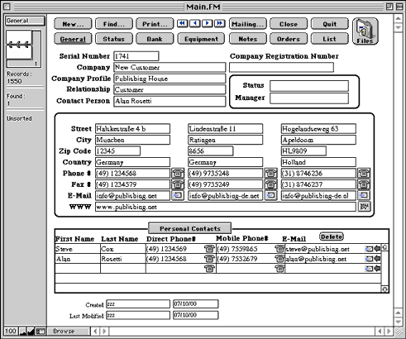Zoom in using large mountains icon

31,331
